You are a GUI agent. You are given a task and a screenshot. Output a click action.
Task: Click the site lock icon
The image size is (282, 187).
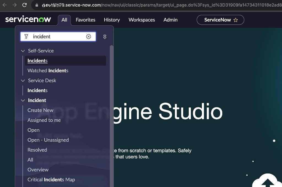click(37, 5)
